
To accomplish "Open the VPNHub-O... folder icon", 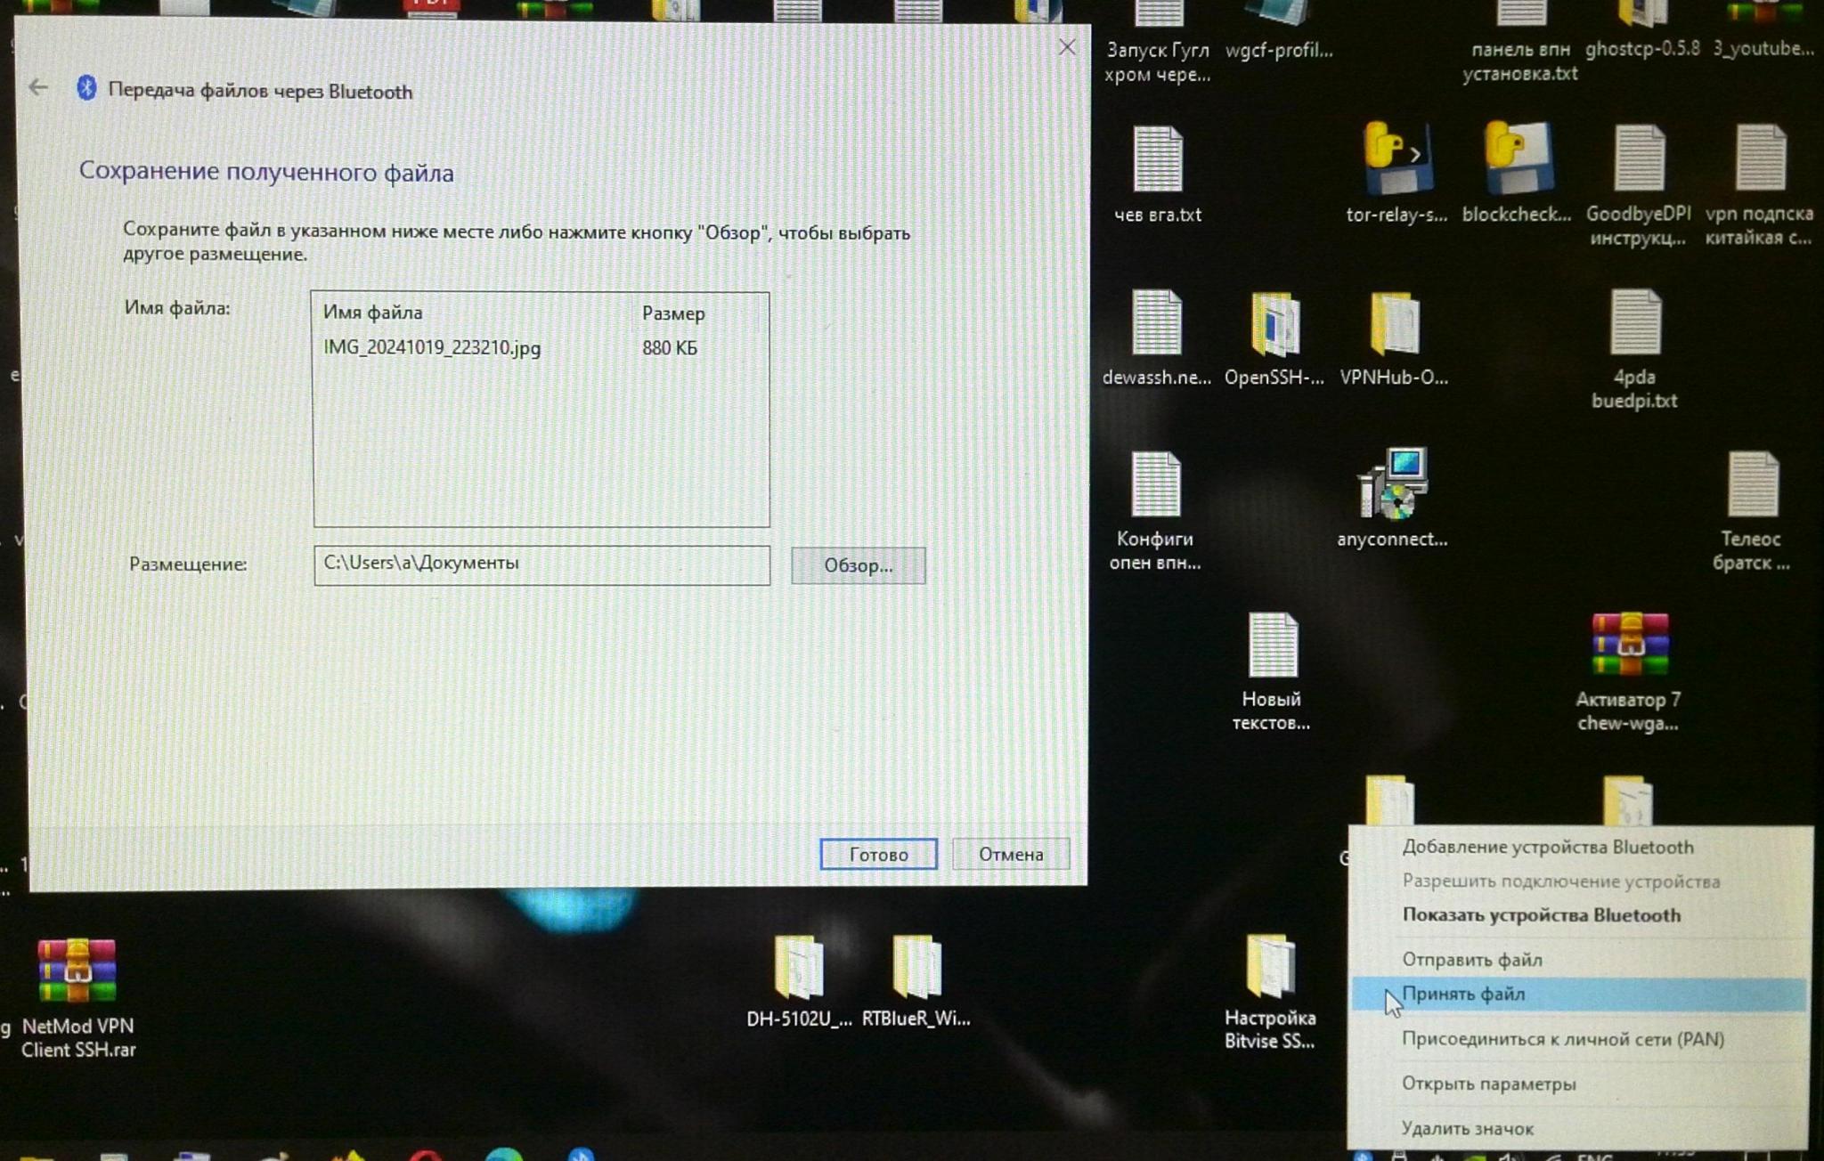I will pyautogui.click(x=1394, y=324).
